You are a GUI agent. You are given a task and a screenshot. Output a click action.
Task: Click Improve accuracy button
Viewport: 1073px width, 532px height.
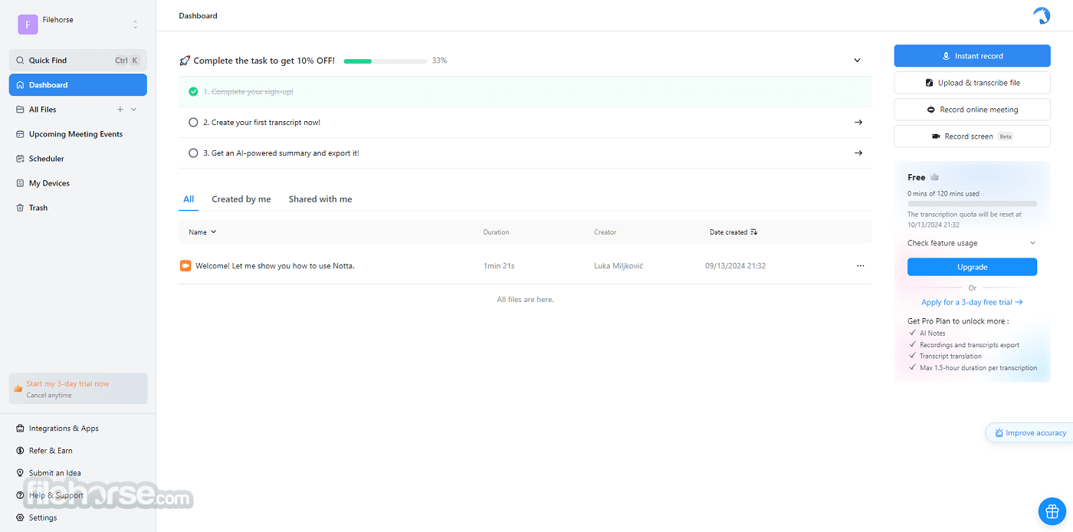[1029, 433]
